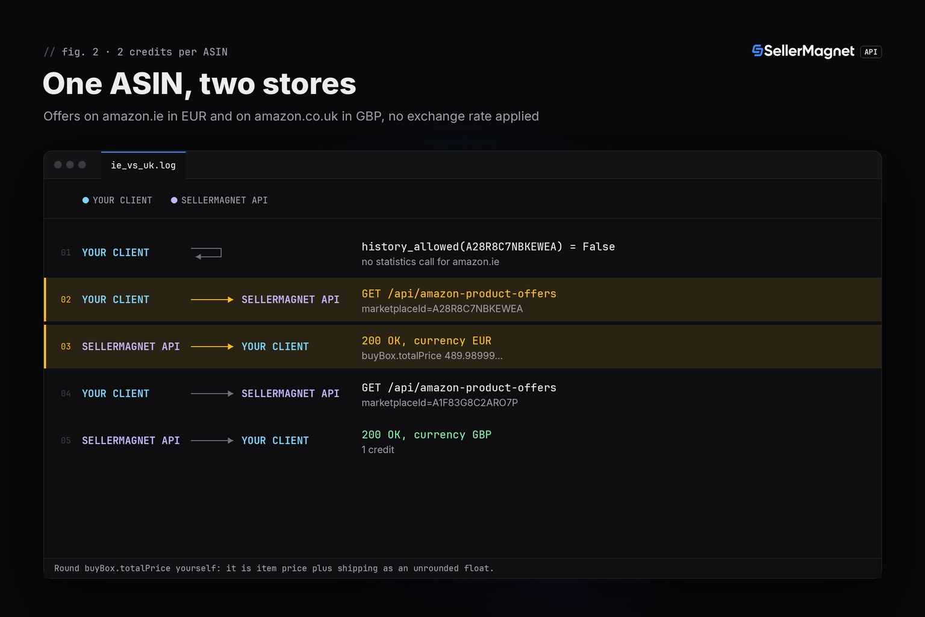Click marketplaceId=A1F83G8C2ARO7P parameter
The height and width of the screenshot is (617, 925).
[x=440, y=402]
